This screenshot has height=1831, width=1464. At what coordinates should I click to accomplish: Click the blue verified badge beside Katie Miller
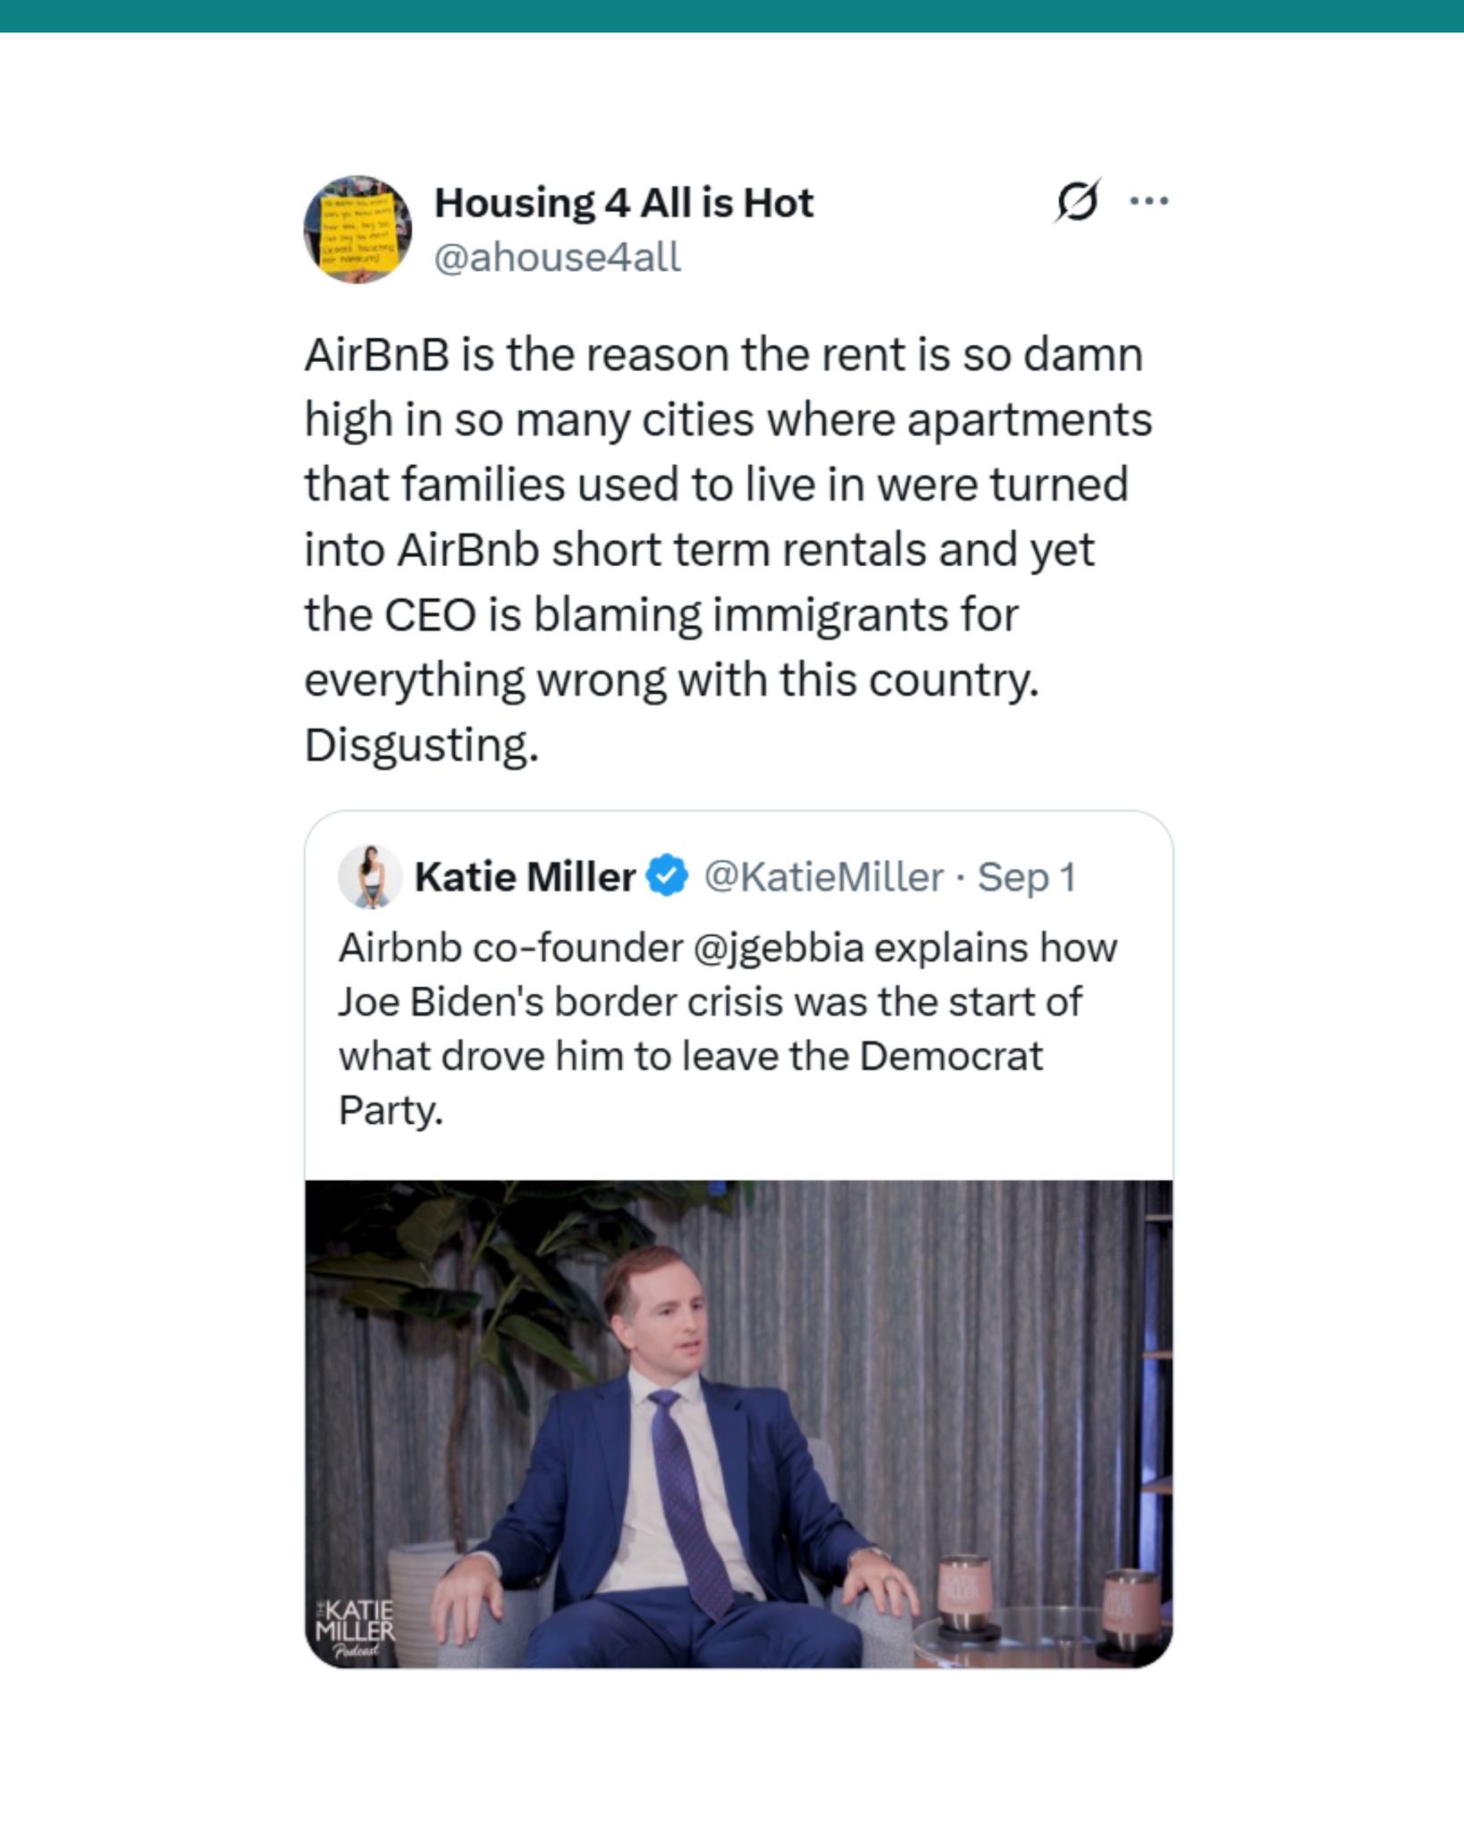(668, 876)
